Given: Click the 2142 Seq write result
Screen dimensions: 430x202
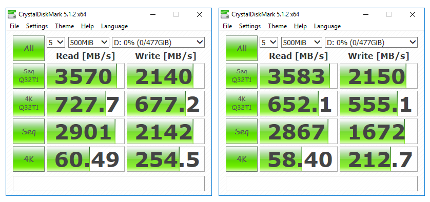Looking at the screenshot, I should (x=166, y=131).
